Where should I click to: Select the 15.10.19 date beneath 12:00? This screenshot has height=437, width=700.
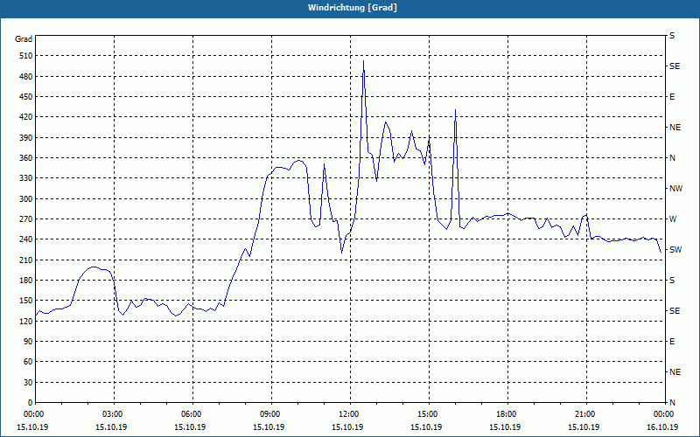(x=347, y=427)
